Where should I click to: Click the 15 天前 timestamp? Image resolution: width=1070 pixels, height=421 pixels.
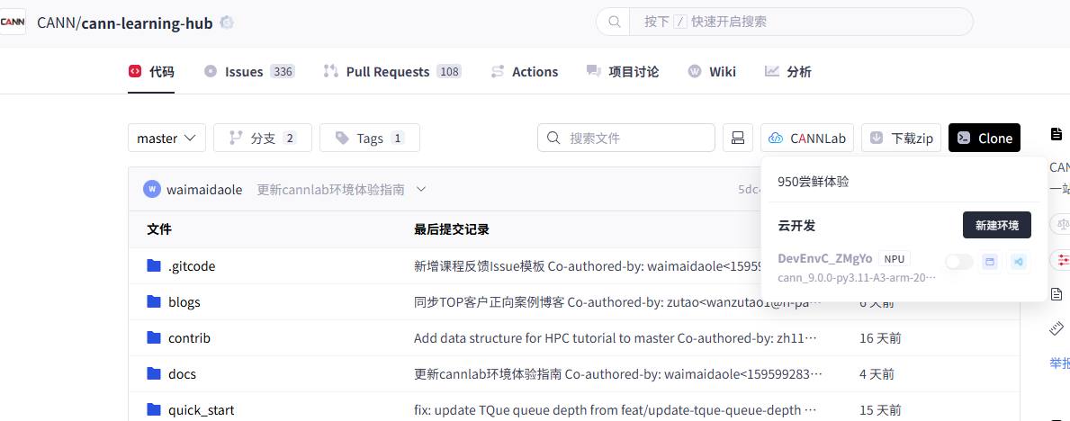880,411
